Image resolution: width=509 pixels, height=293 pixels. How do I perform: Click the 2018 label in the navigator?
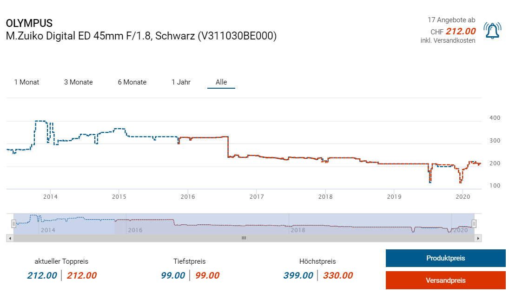pos(297,230)
